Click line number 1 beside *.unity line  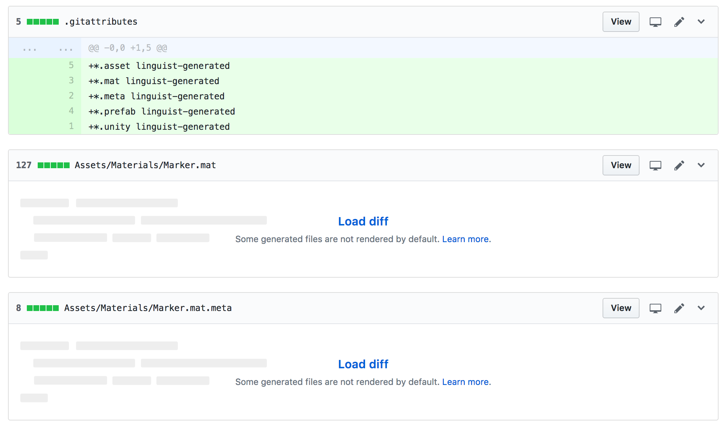(71, 126)
